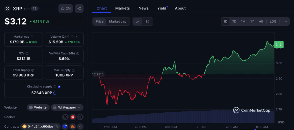This screenshot has height=130, width=294.
Task: Click the 100B XRP max supply value
Action: click(64, 75)
